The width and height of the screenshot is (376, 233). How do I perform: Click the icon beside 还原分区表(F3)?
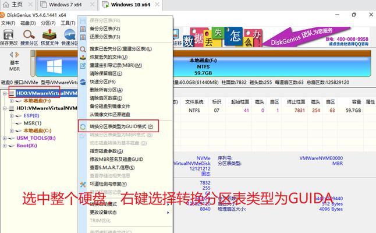pyautogui.click(x=83, y=37)
